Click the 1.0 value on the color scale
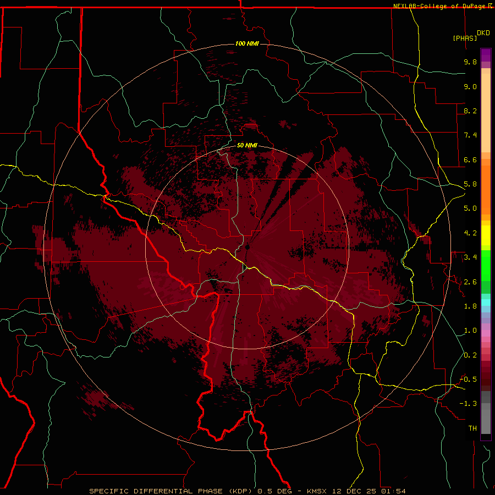 click(470, 331)
